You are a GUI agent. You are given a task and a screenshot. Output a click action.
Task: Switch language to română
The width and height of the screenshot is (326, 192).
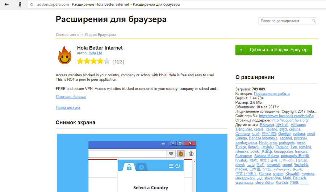click(x=305, y=147)
